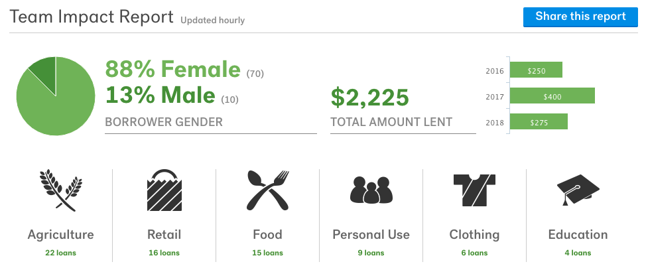Select the Retail shopping bag icon
This screenshot has height=268, width=646.
pos(164,190)
